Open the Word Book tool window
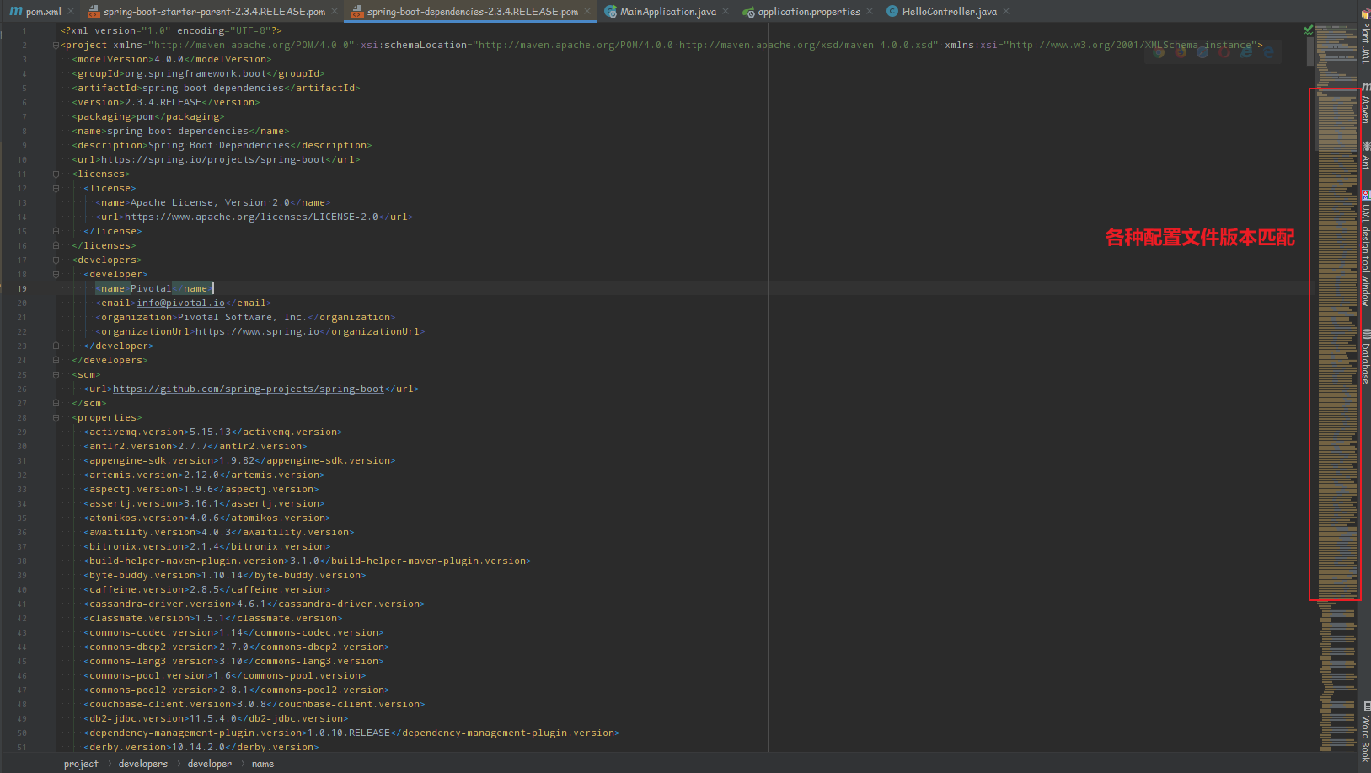 click(x=1365, y=732)
